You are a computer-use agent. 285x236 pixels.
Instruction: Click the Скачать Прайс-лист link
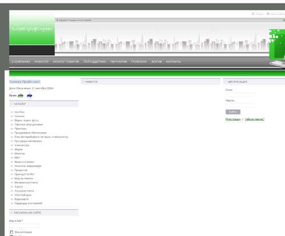point(25,82)
